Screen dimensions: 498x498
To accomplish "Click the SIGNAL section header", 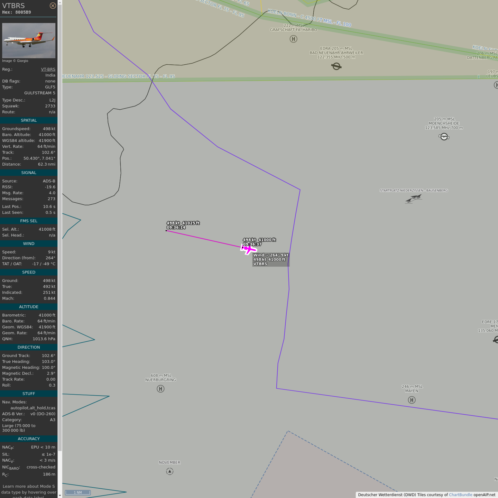I will tap(29, 173).
